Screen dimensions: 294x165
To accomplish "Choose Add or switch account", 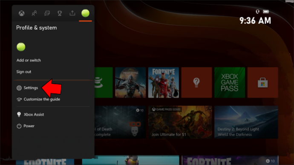I will [x=29, y=60].
